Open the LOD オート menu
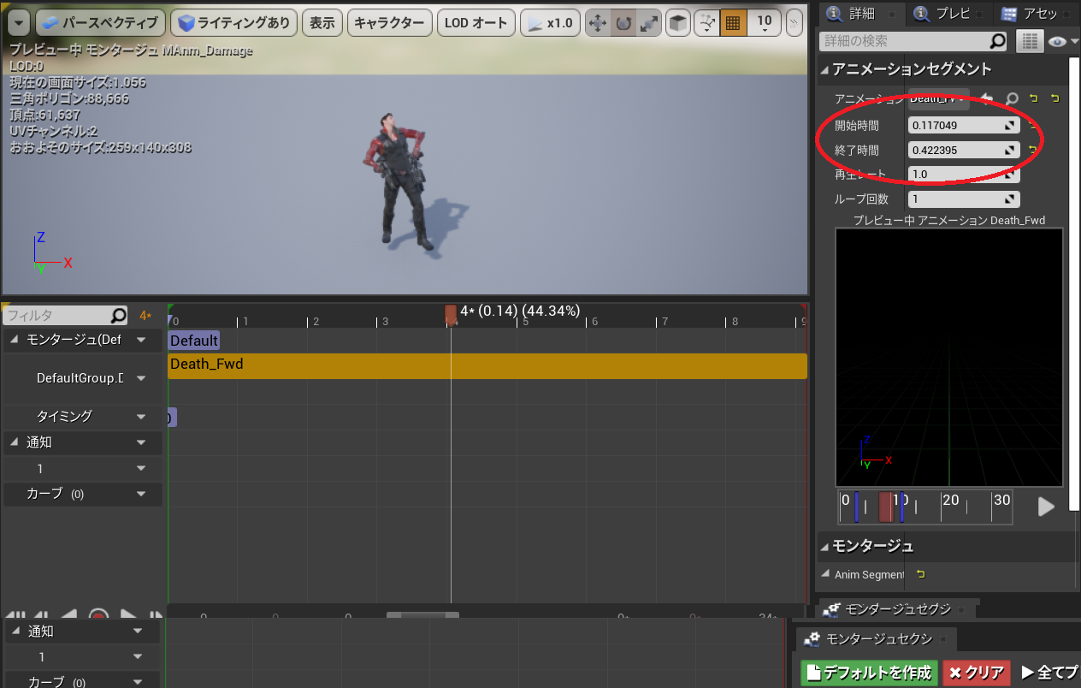This screenshot has height=688, width=1081. click(x=476, y=23)
